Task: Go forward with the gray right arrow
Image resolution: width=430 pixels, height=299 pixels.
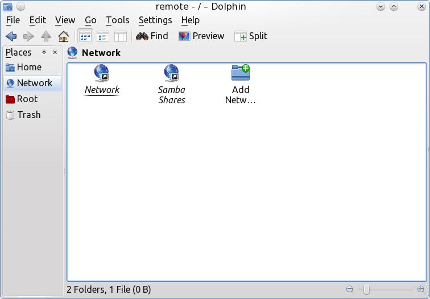Action: click(28, 36)
